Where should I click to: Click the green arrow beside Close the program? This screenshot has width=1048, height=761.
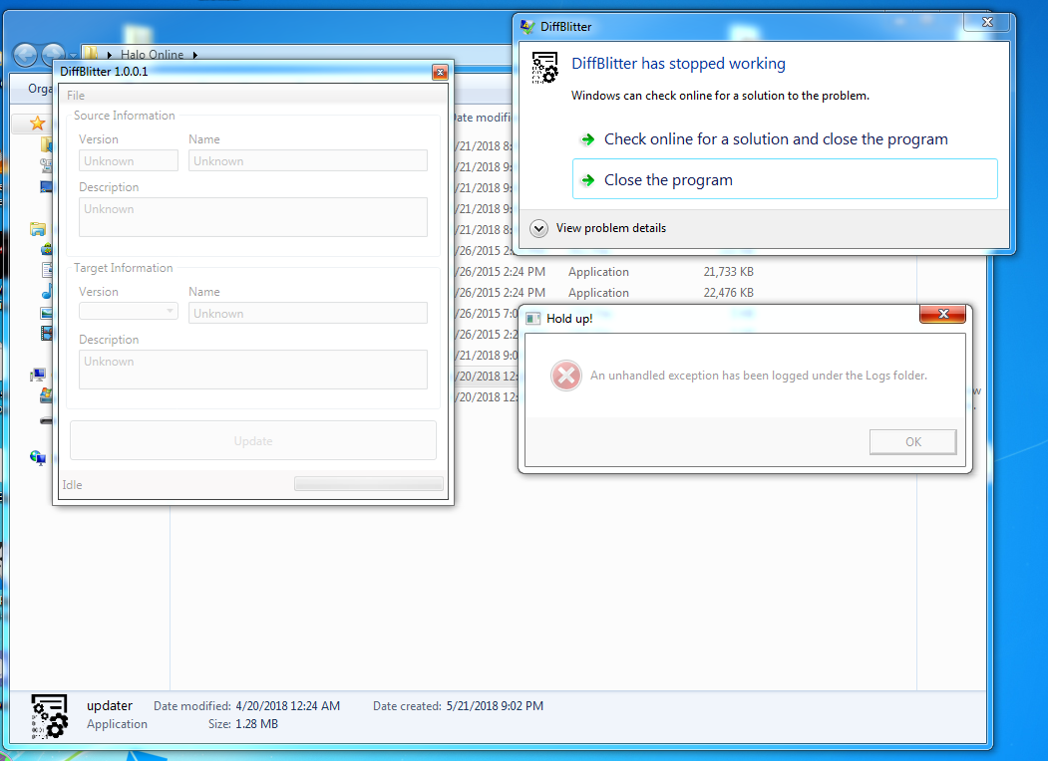pyautogui.click(x=588, y=180)
